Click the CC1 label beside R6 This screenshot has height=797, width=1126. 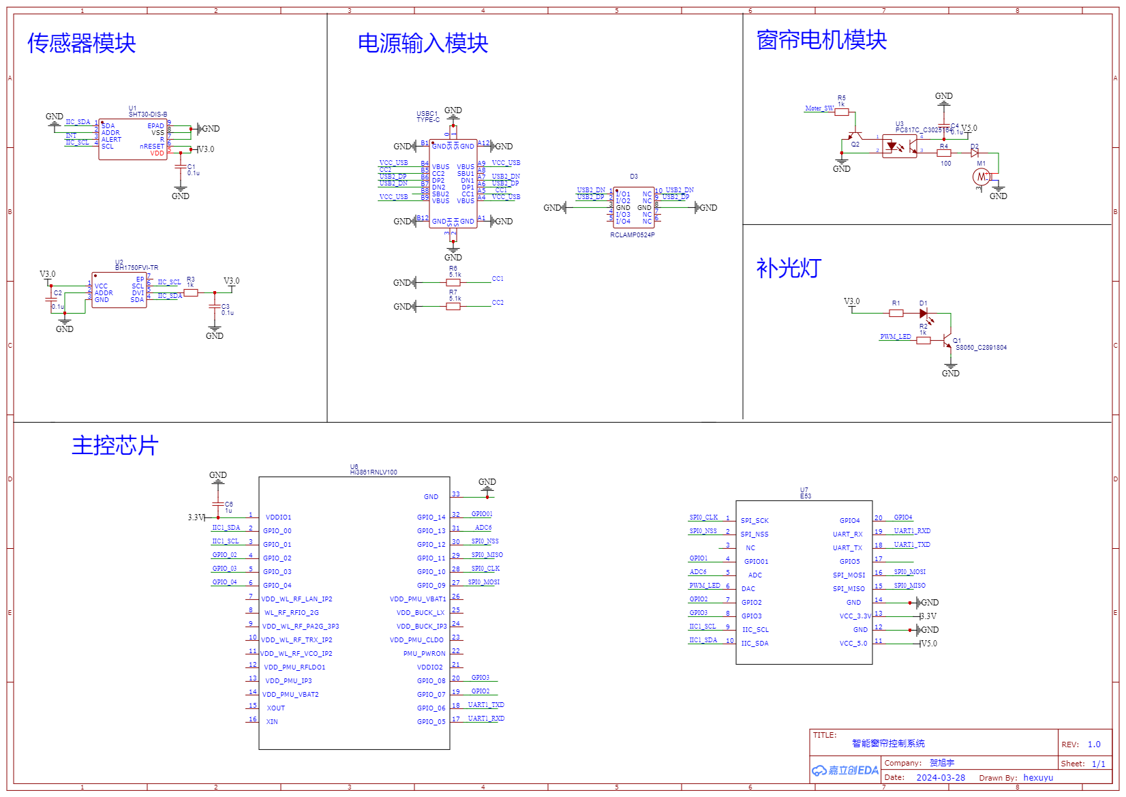click(498, 279)
